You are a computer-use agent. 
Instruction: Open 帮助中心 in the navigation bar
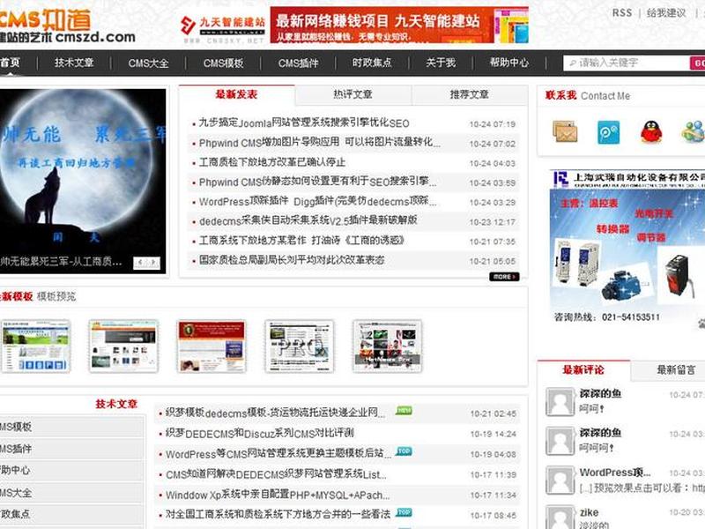(x=509, y=63)
